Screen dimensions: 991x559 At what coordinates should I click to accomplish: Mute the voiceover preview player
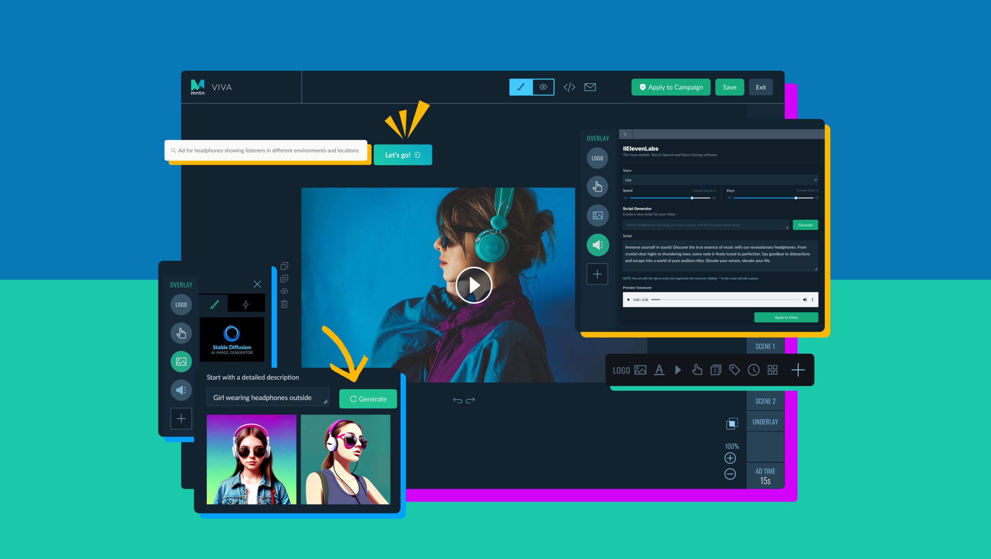805,300
